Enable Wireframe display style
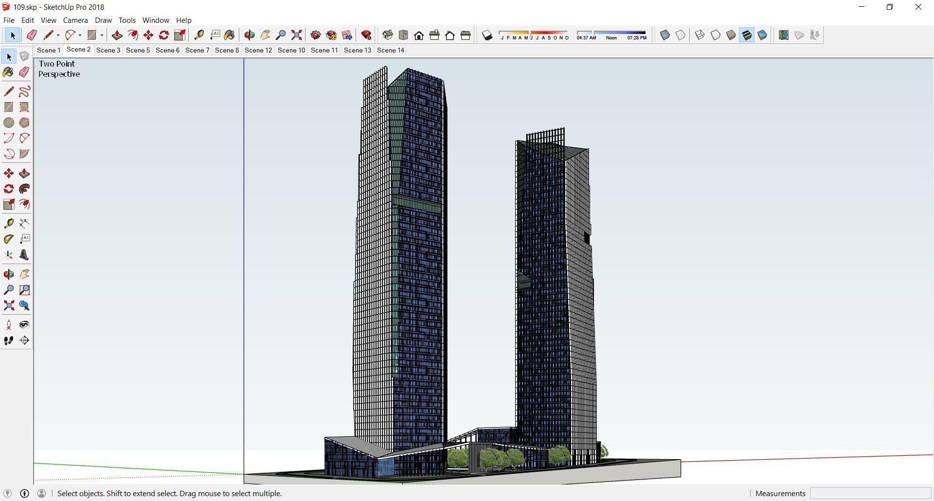The image size is (934, 501). click(700, 35)
